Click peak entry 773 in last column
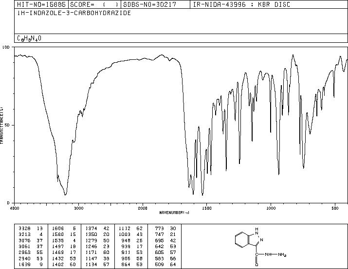The height and width of the screenshot is (269, 348). pyautogui.click(x=165, y=229)
